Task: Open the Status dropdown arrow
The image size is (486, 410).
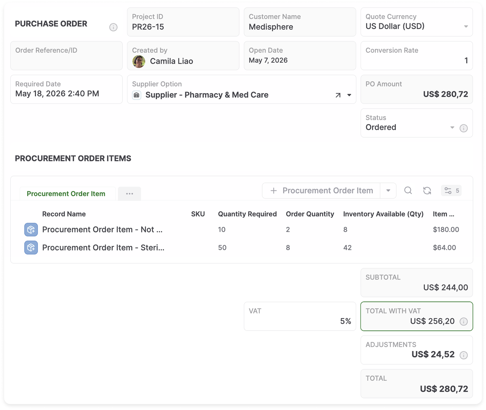Action: (452, 128)
